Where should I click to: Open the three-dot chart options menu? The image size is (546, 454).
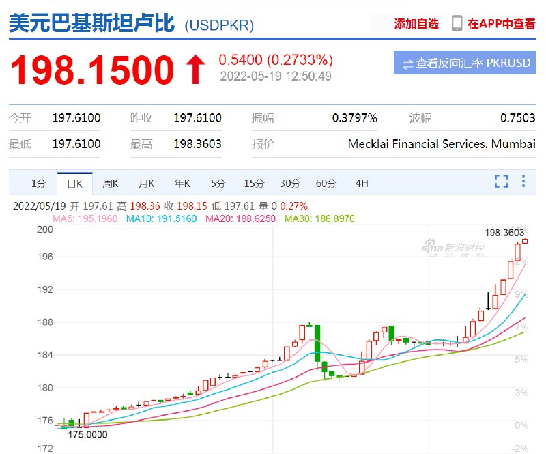coord(523,181)
